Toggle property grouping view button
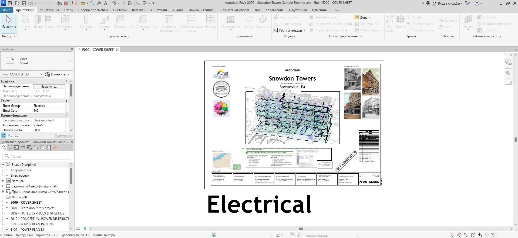Screen dimensions: 518x238 pos(4,135)
